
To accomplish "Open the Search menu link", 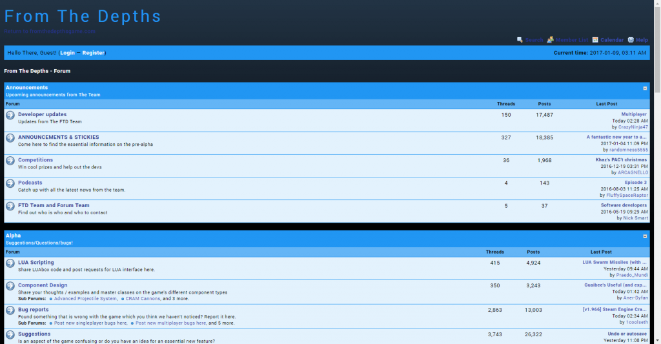I will (x=534, y=40).
